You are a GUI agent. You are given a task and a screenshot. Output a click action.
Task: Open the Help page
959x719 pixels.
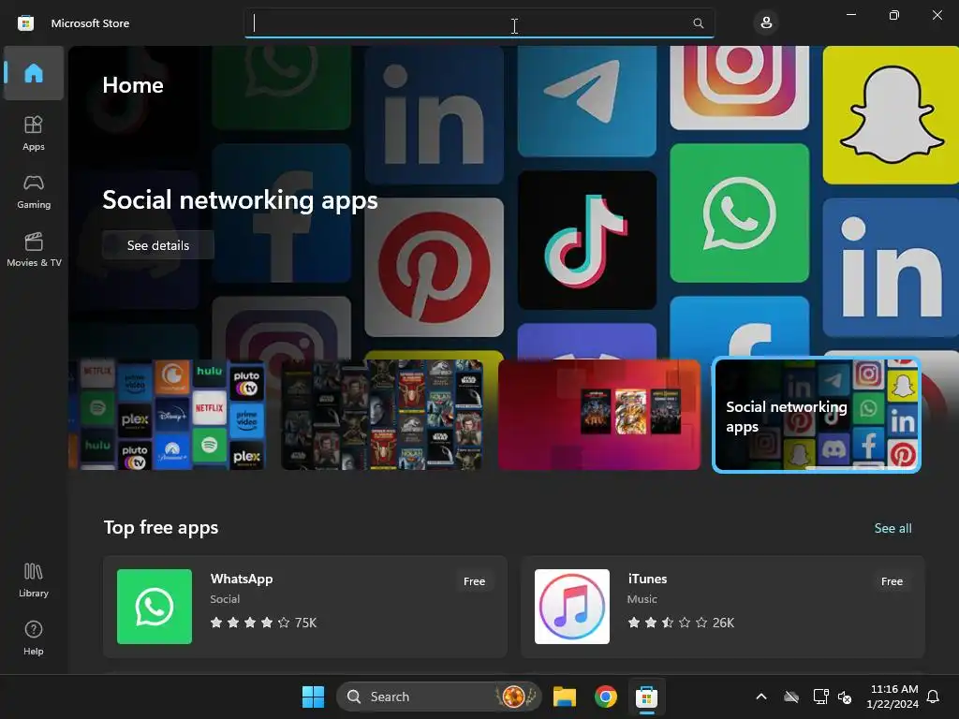pyautogui.click(x=34, y=638)
